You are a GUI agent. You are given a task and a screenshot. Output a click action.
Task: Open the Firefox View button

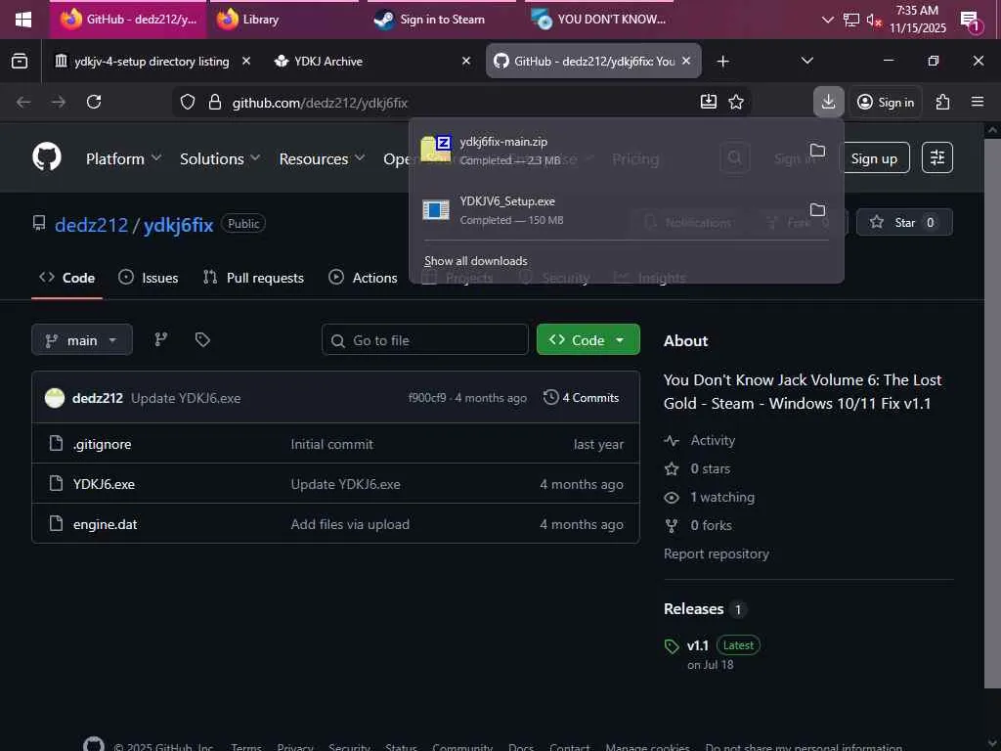click(x=20, y=62)
